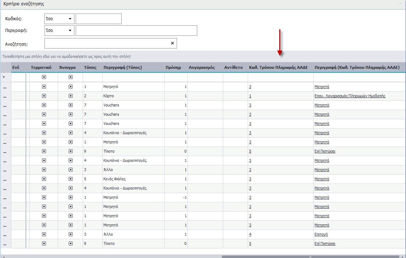Open the ellipsis menu of the Επιταγή row
The height and width of the screenshot is (258, 406).
5,235
